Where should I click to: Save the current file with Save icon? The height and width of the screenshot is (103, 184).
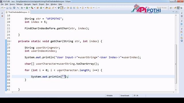7,8
